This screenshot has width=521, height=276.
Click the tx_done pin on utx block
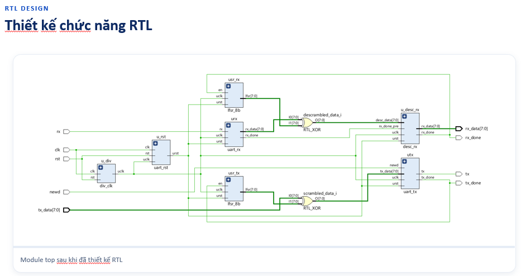428,177
